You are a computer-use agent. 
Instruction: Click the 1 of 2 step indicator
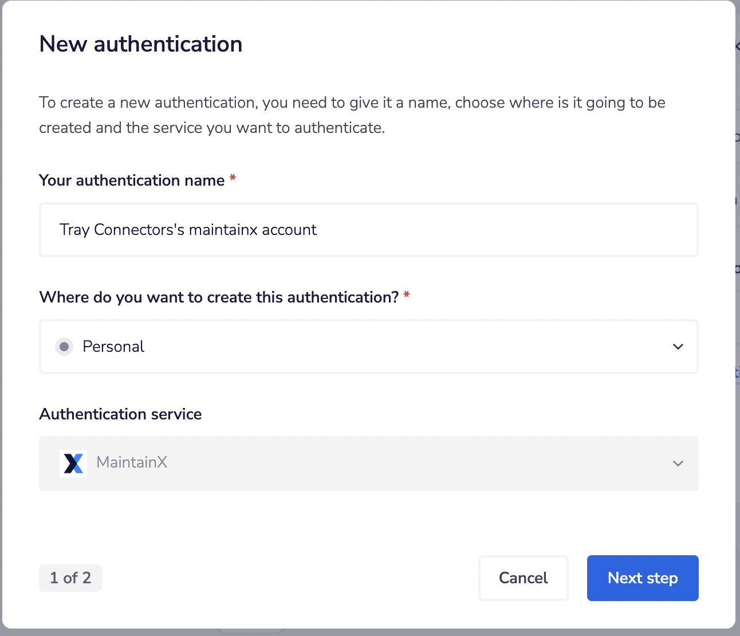pos(70,578)
